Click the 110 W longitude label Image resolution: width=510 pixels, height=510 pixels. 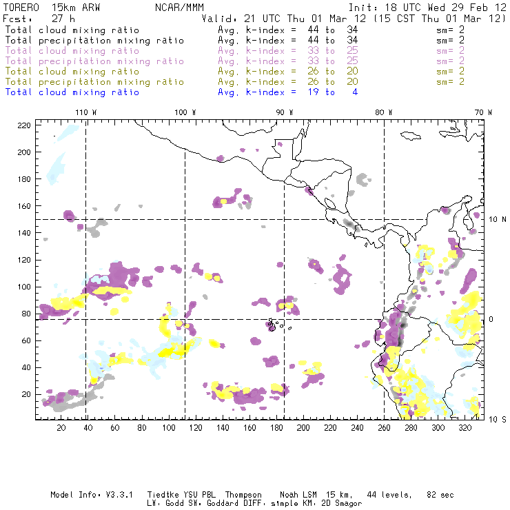(x=85, y=112)
